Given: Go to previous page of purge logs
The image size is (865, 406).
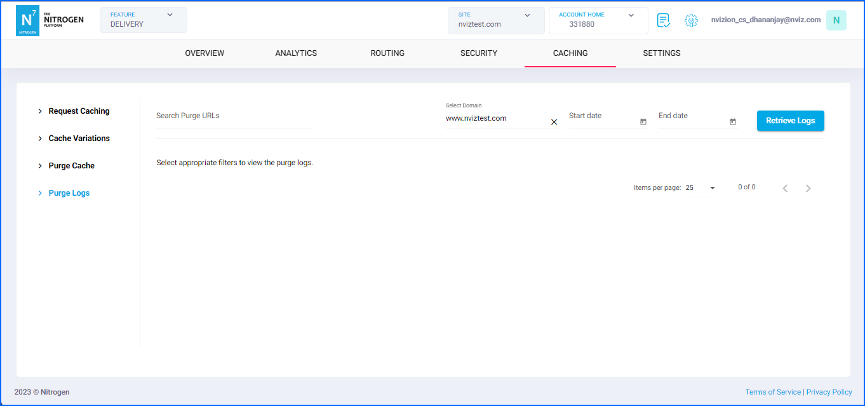Looking at the screenshot, I should point(785,188).
